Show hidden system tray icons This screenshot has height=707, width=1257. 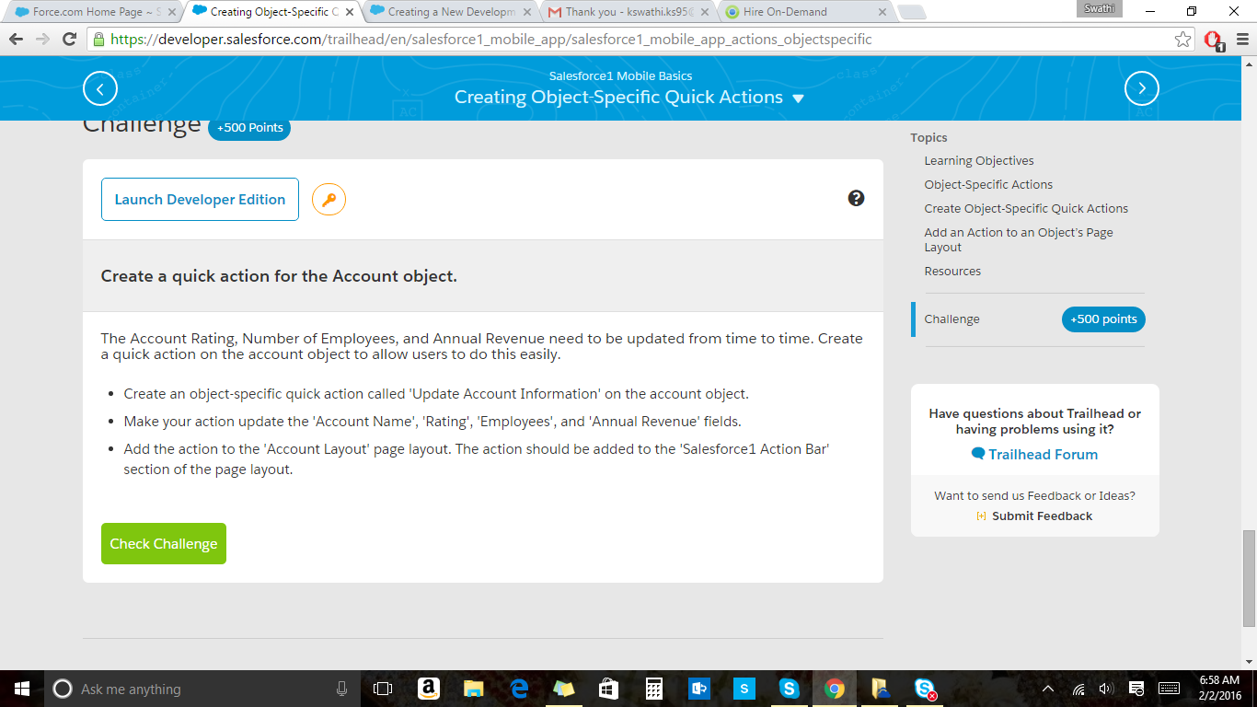[1048, 689]
